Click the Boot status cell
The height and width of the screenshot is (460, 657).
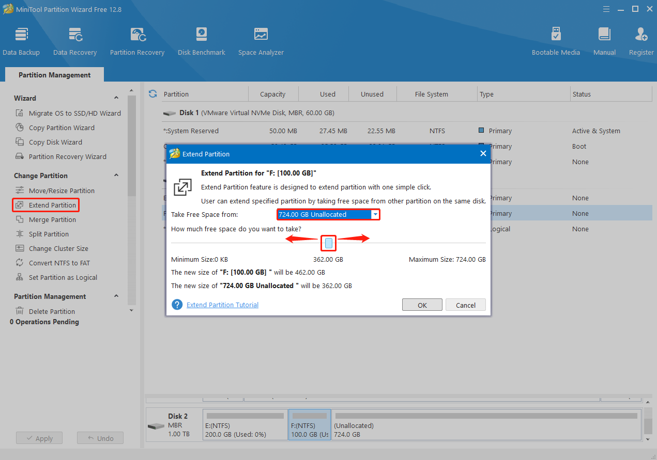click(579, 146)
